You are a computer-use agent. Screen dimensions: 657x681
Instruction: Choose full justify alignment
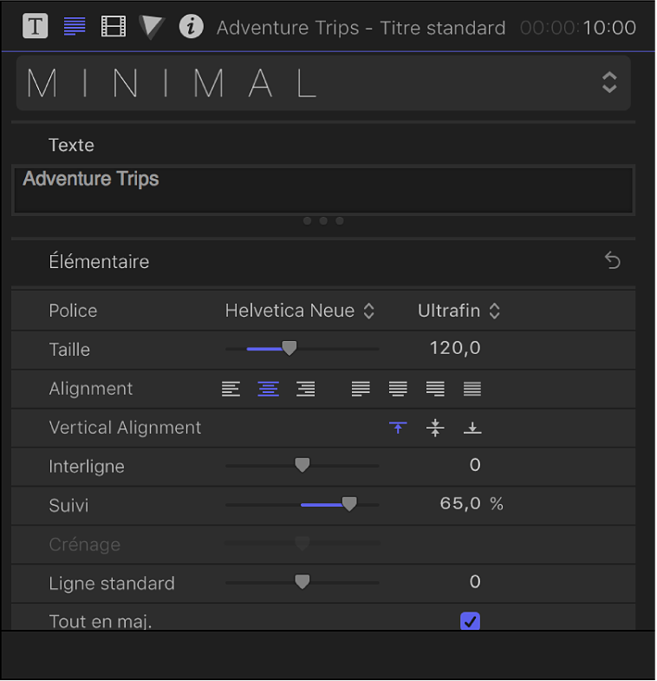(472, 389)
